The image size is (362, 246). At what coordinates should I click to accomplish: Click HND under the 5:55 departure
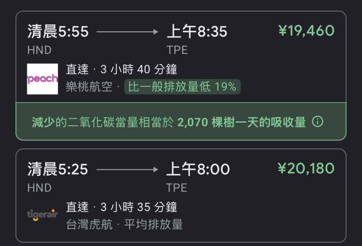pos(39,50)
